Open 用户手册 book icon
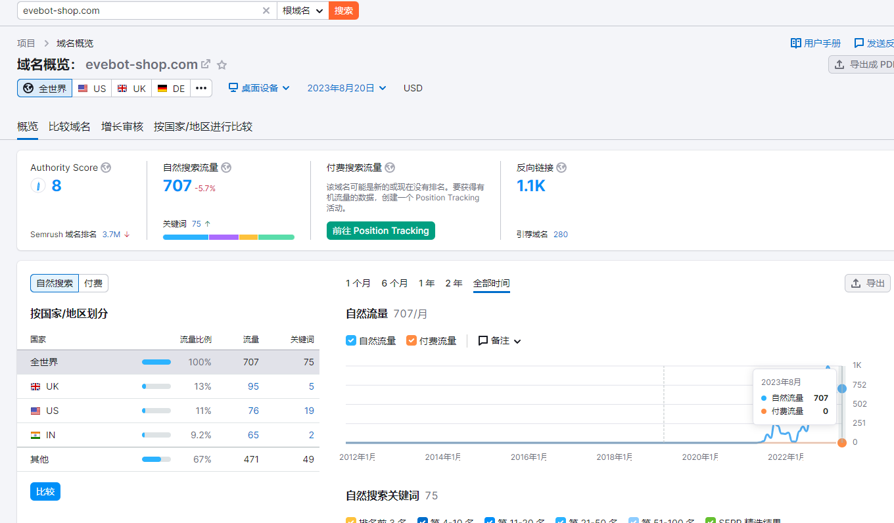The height and width of the screenshot is (523, 894). (x=795, y=43)
